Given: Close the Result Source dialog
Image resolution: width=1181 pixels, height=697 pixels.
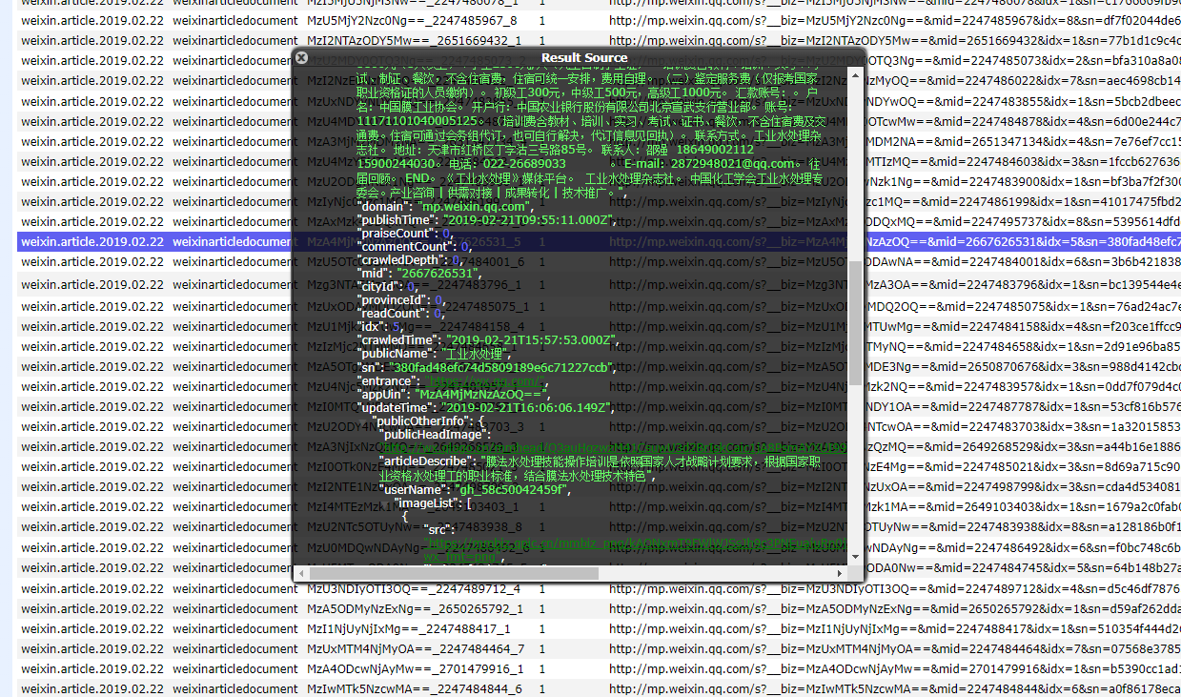Looking at the screenshot, I should [x=301, y=57].
